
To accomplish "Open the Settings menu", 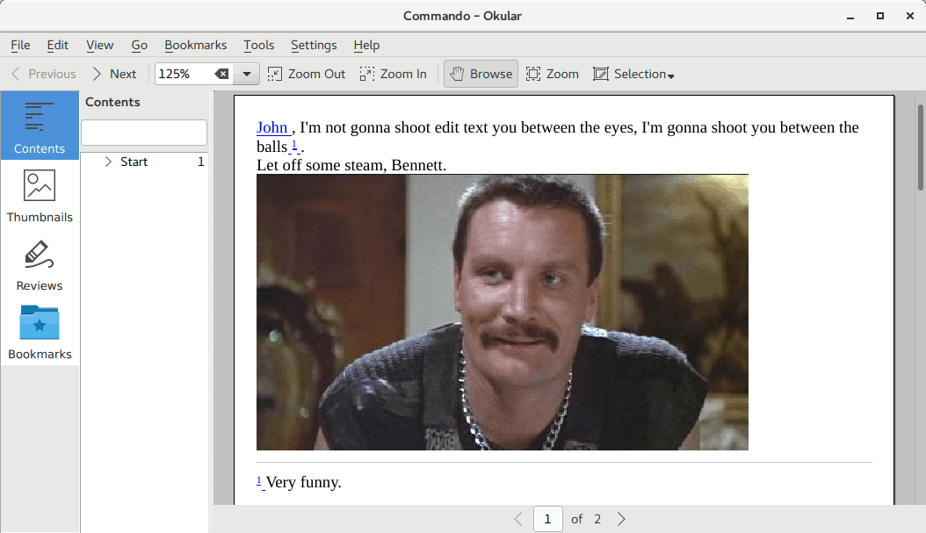I will click(x=314, y=45).
